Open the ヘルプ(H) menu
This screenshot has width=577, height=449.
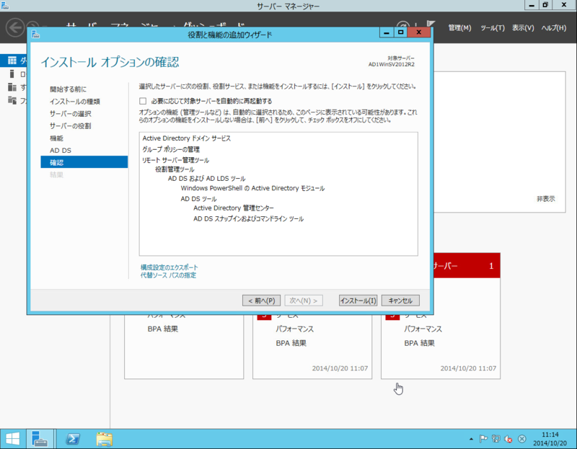(554, 27)
